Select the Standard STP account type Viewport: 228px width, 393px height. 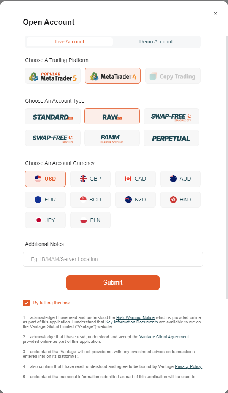point(53,116)
